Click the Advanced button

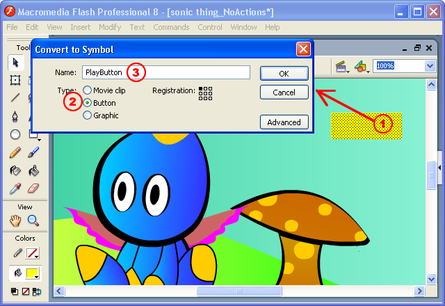click(x=284, y=122)
